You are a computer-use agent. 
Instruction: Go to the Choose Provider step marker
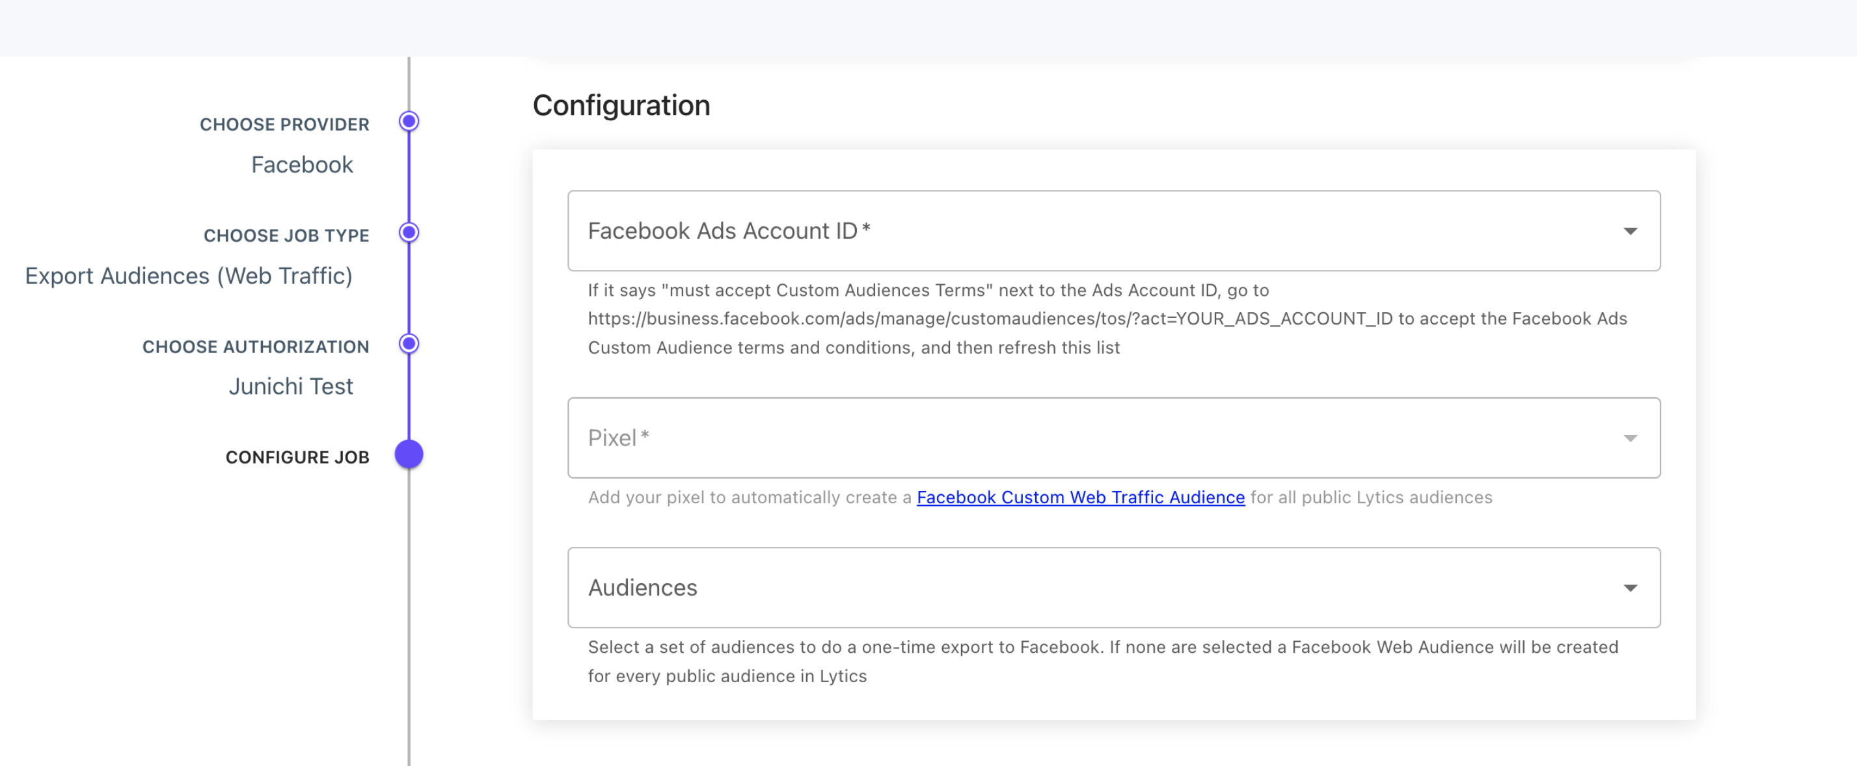409,121
